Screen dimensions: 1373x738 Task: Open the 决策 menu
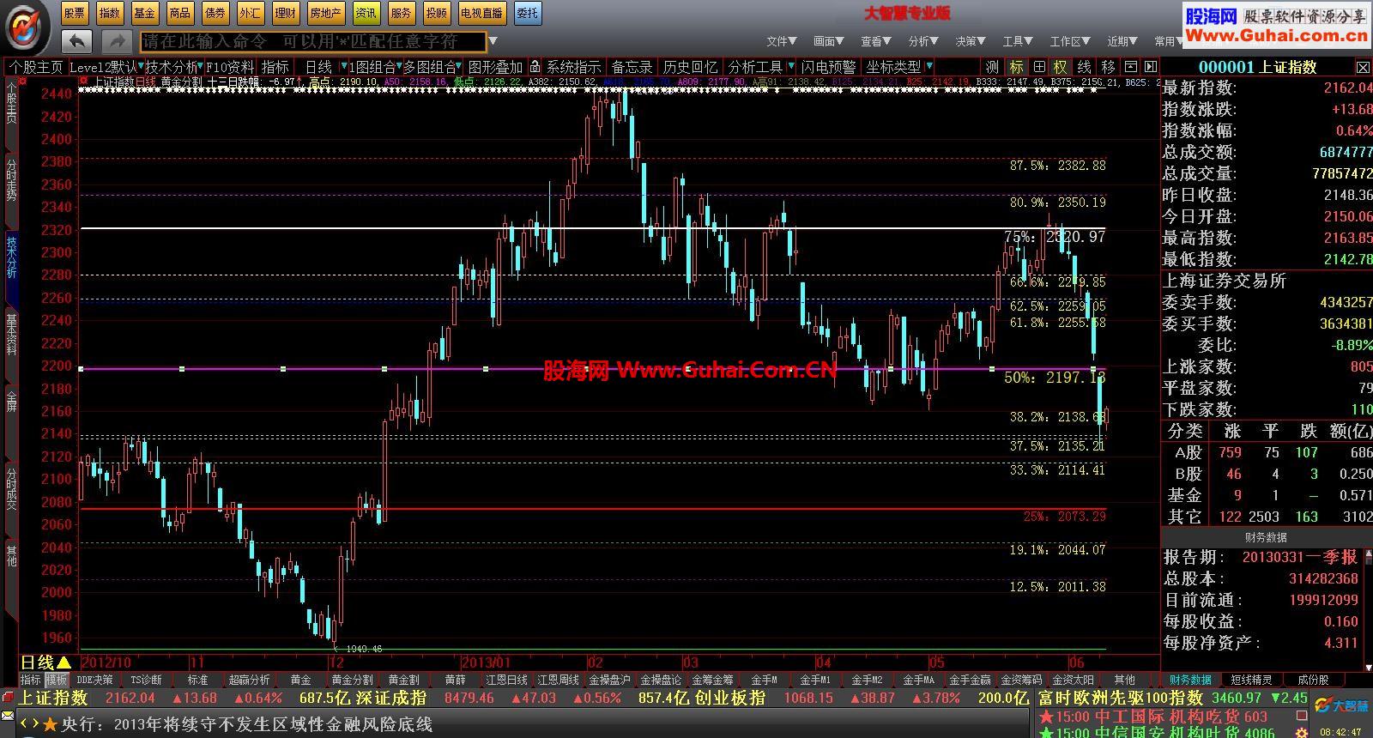[971, 41]
